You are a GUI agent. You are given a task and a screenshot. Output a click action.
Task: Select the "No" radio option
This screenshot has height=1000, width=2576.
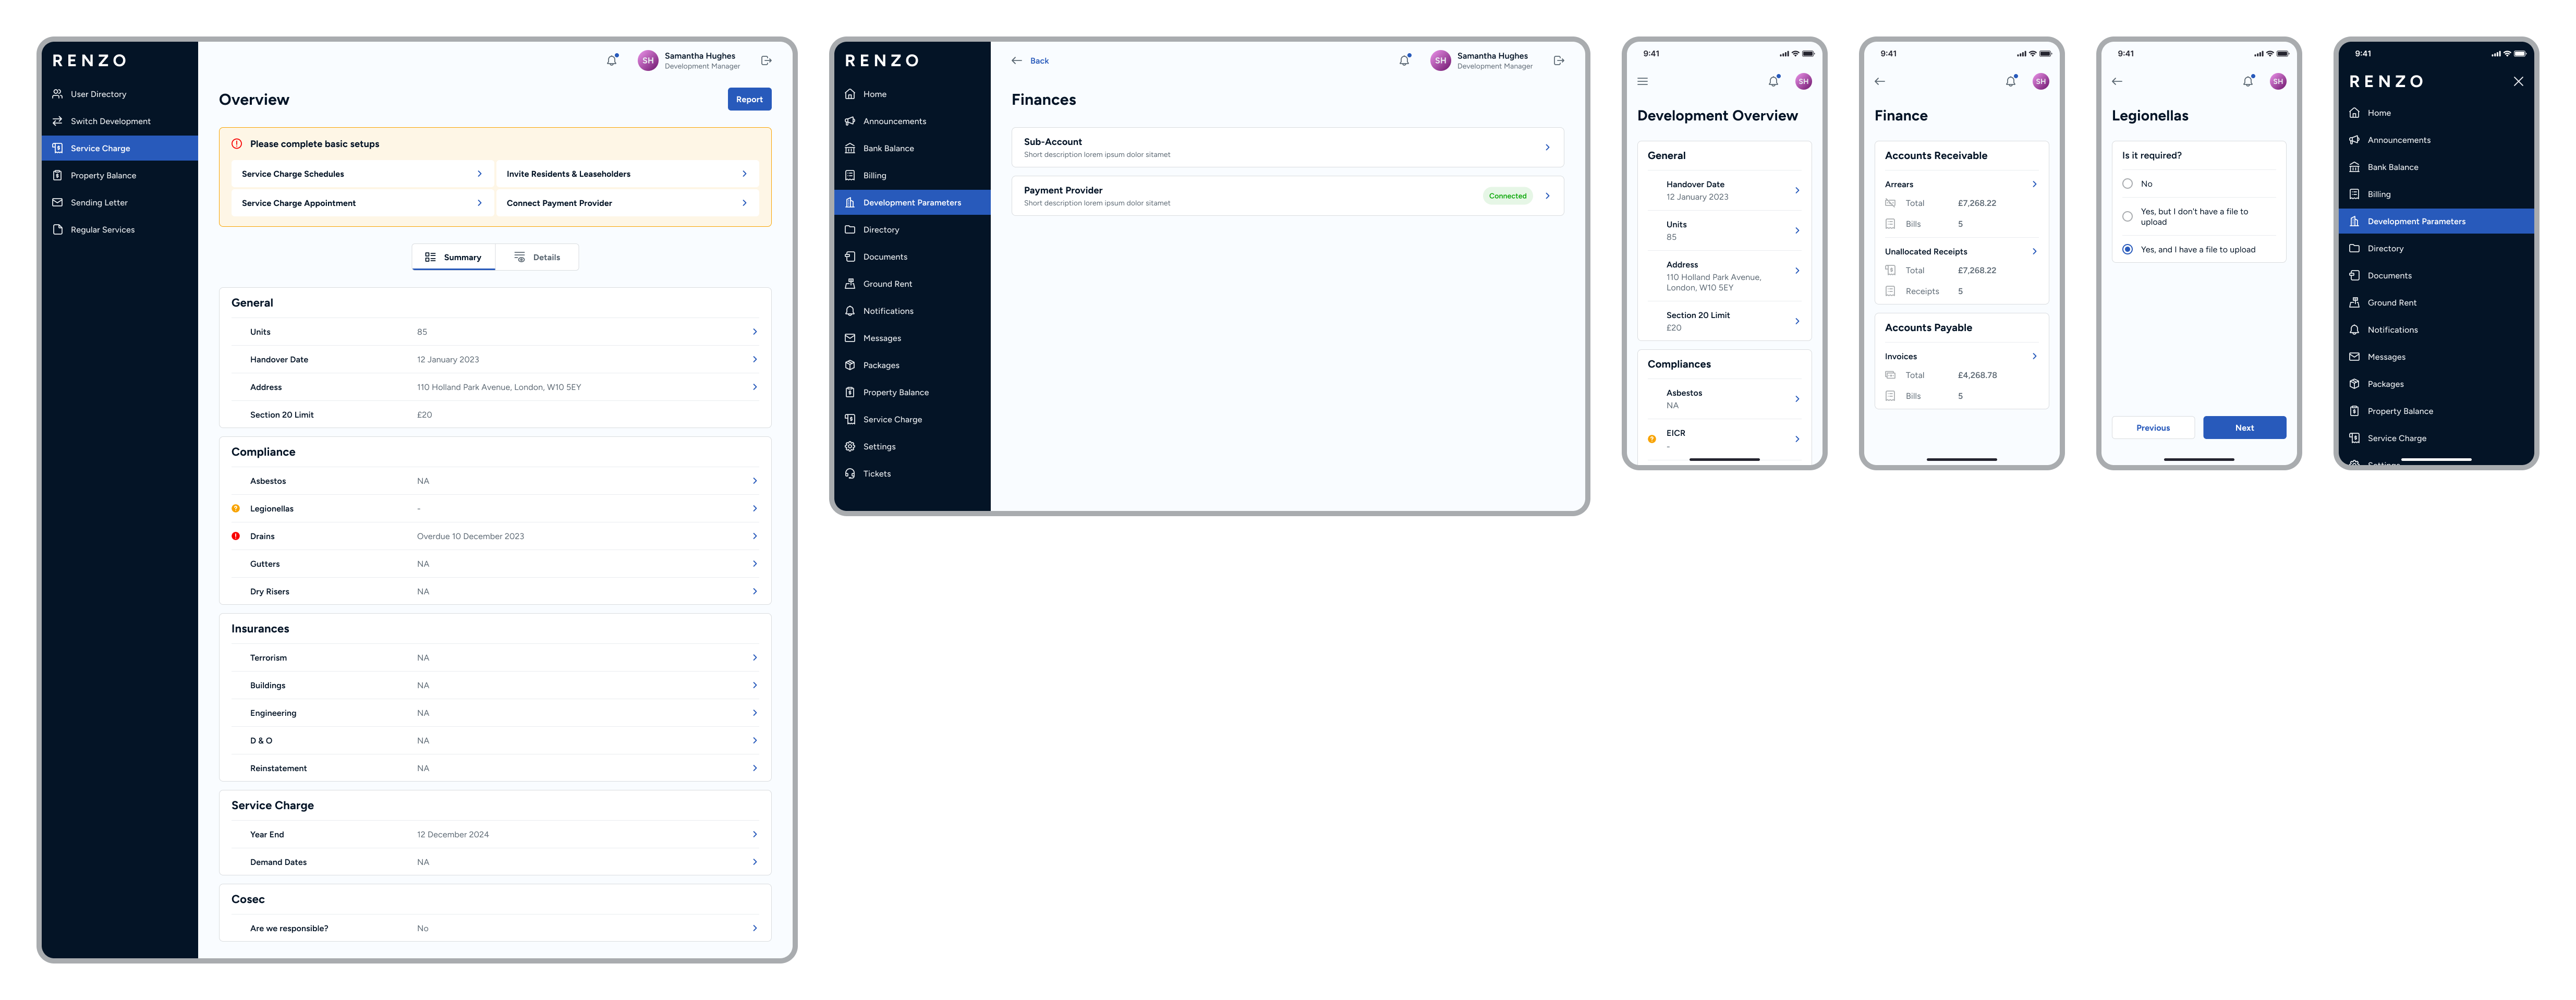click(2127, 184)
